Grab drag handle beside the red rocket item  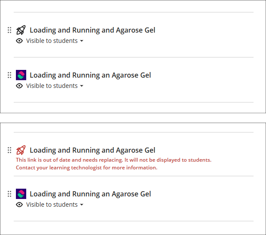(9, 150)
